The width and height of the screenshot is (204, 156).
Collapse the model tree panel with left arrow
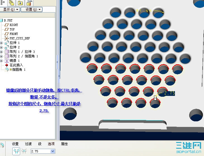tap(57, 62)
